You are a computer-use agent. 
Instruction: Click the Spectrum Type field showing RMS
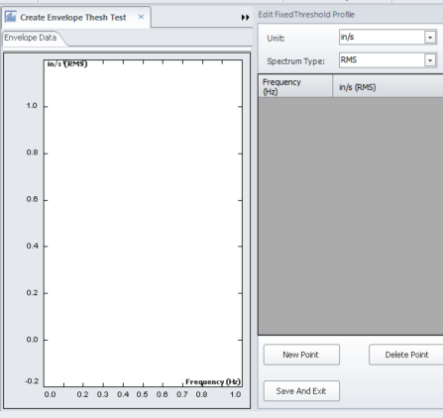pos(382,60)
